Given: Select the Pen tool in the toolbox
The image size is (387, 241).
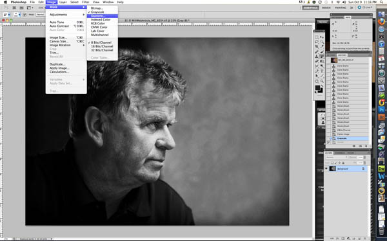Looking at the screenshot, I should point(317,71).
